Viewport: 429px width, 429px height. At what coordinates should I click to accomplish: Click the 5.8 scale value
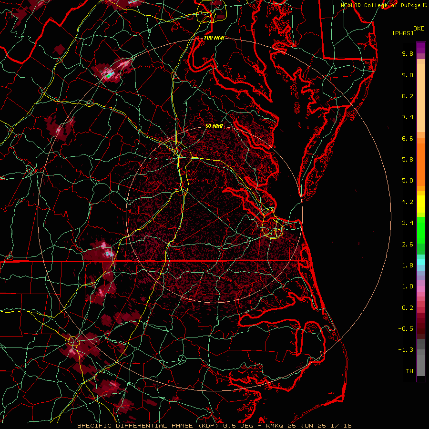point(408,160)
